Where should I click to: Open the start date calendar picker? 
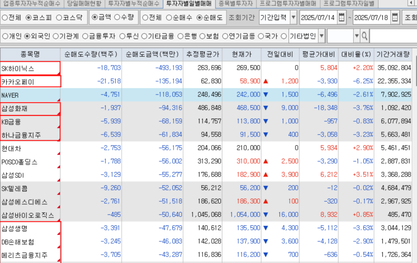click(x=341, y=18)
